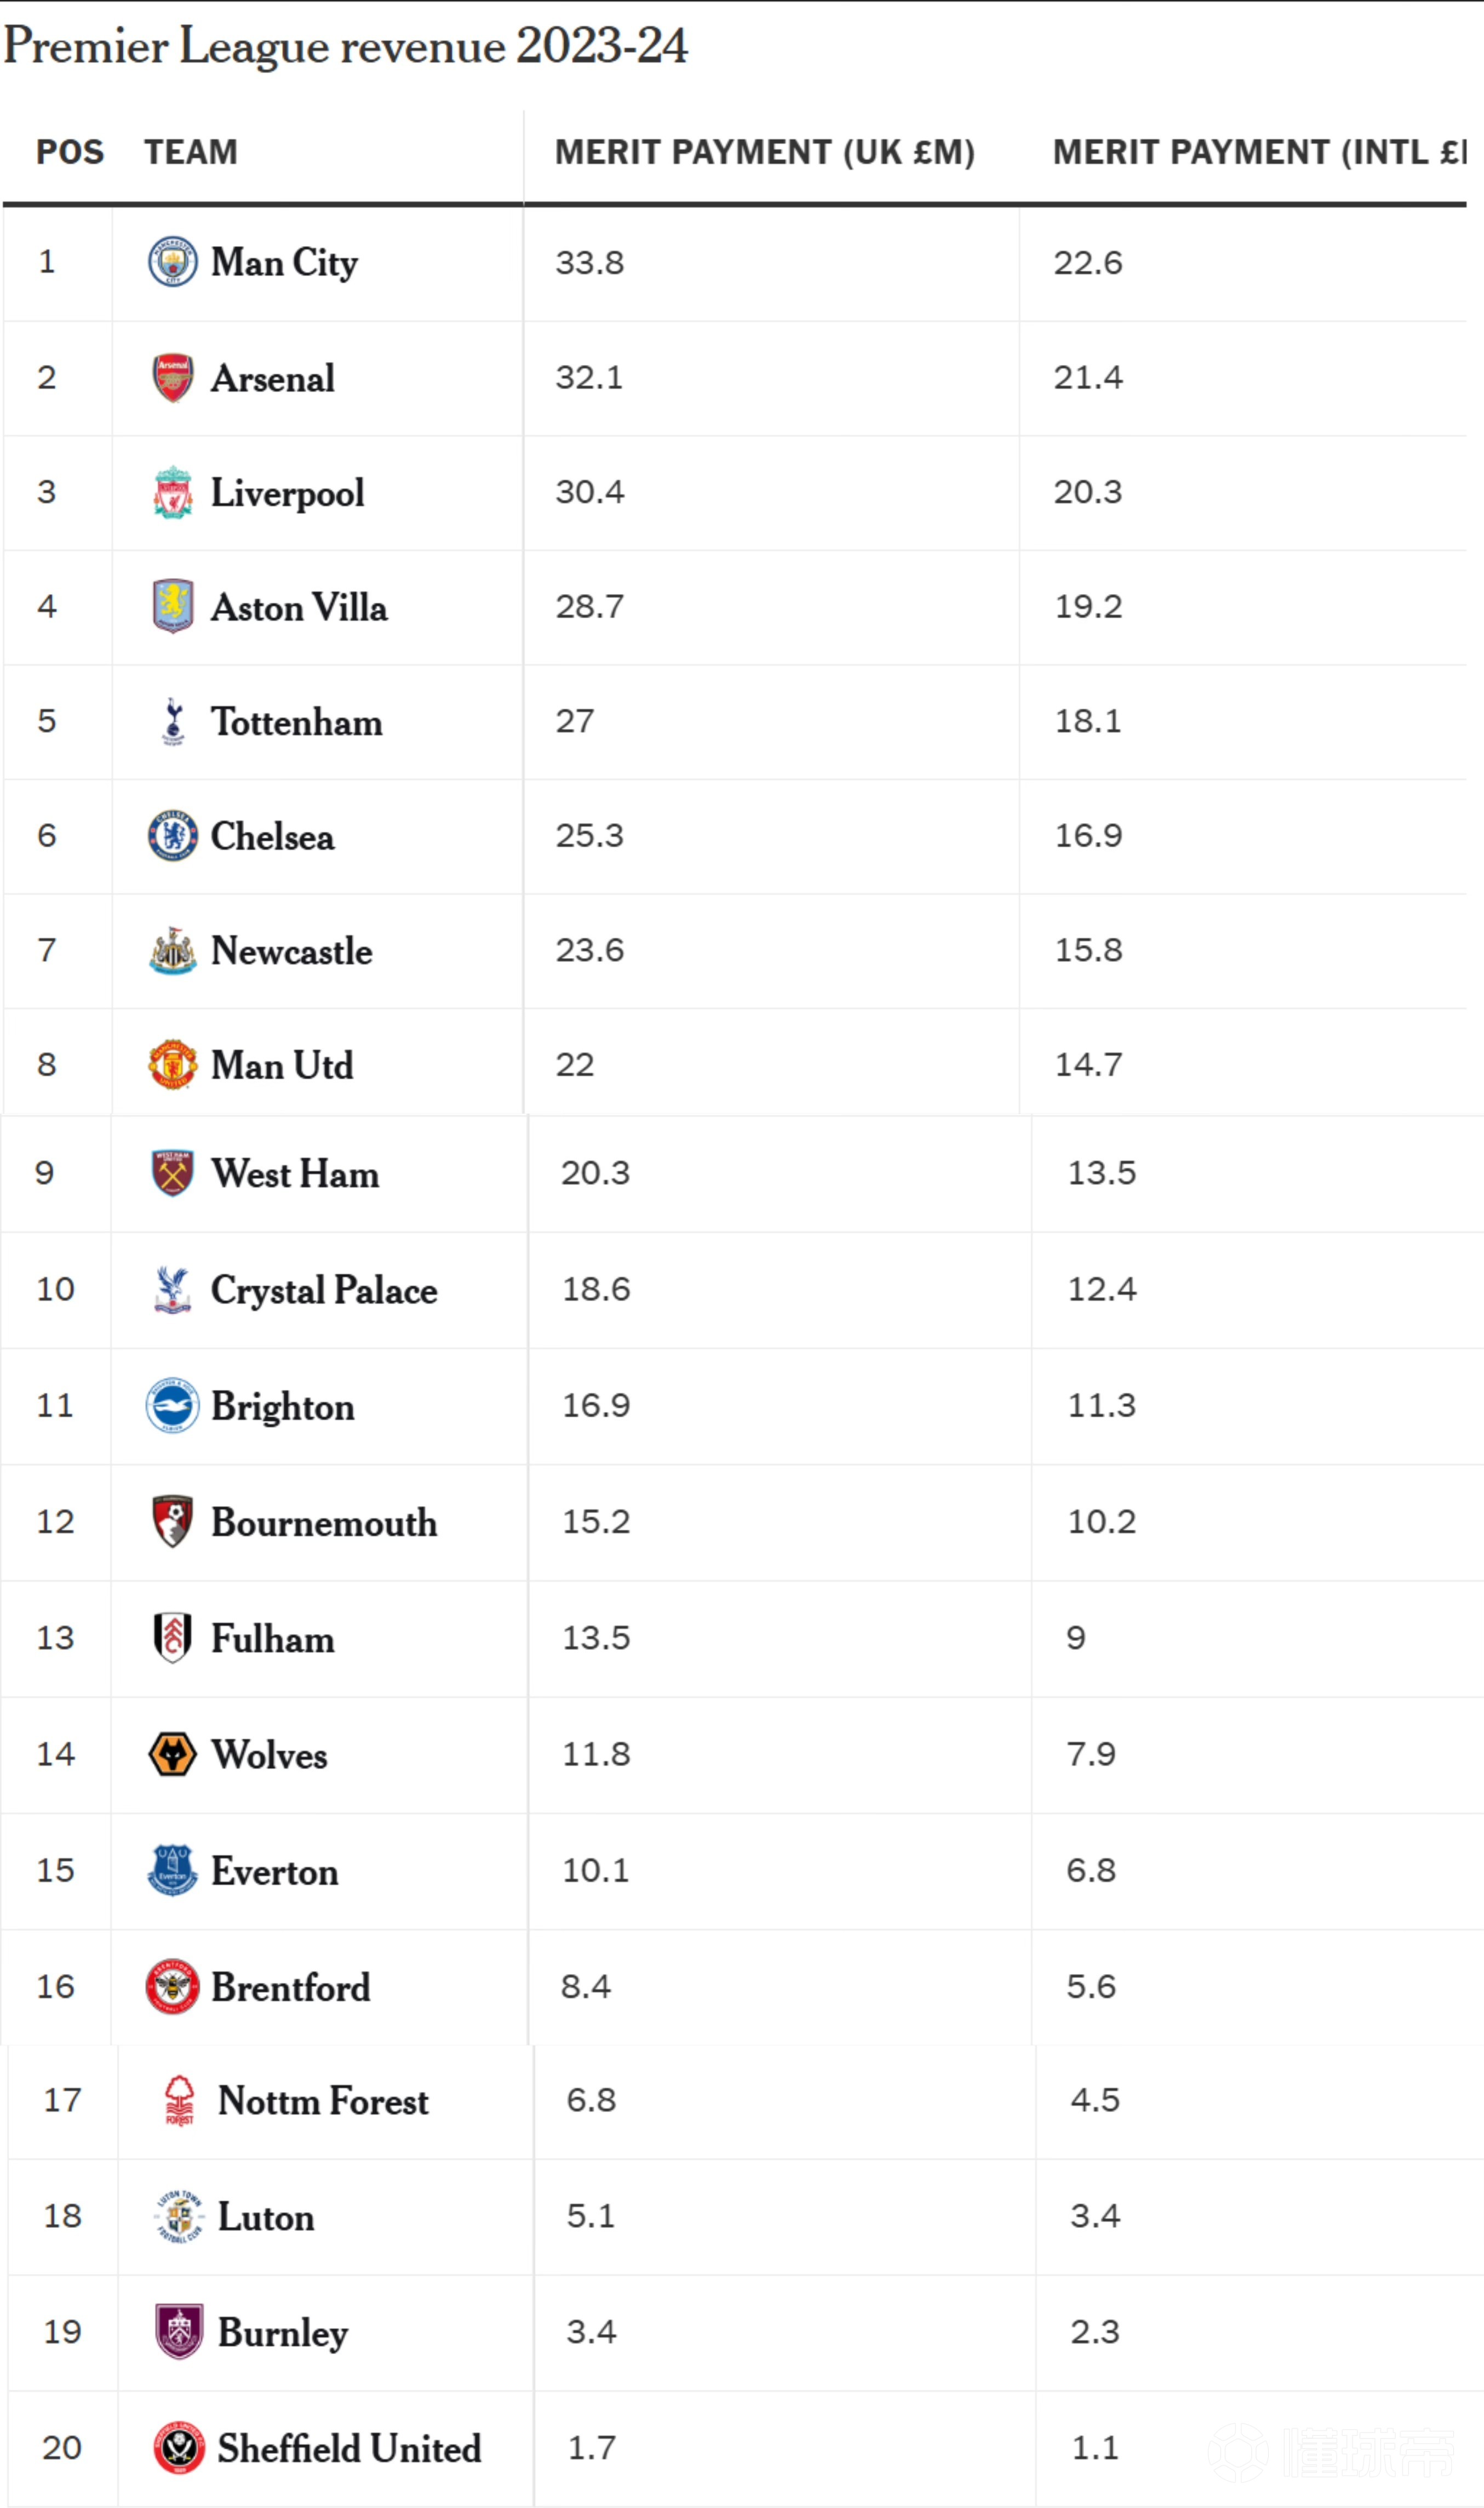This screenshot has height=2508, width=1484.
Task: Click the Crystal Palace eagle crest
Action: (172, 1290)
